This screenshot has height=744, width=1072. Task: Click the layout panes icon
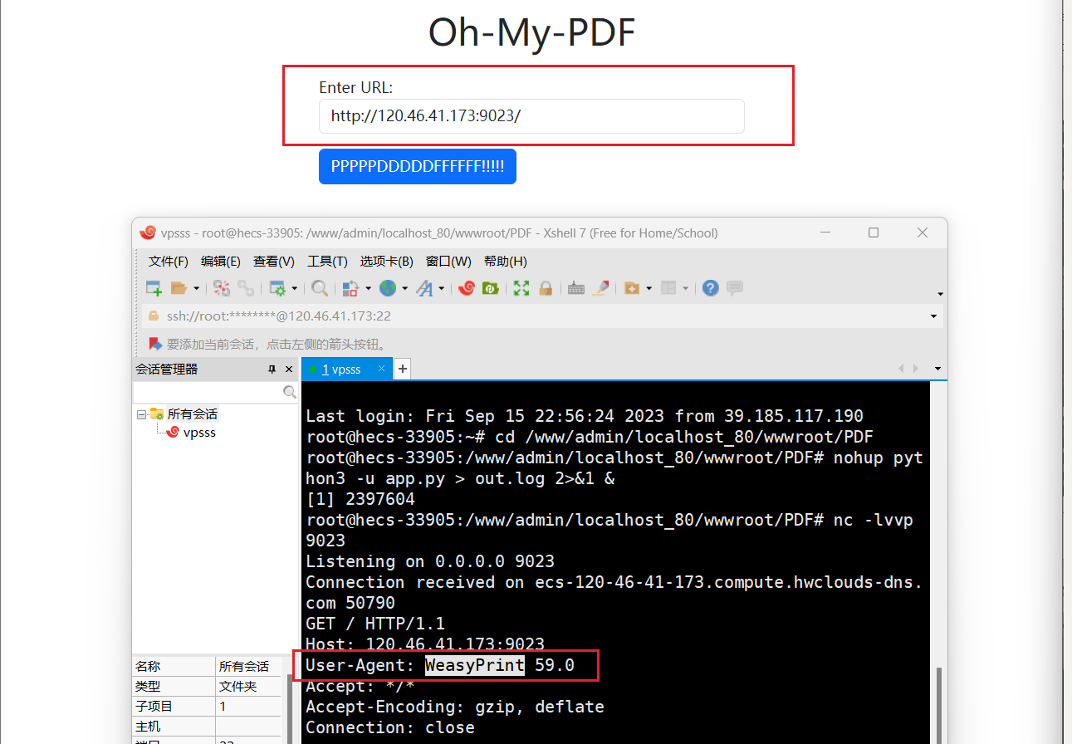668,288
